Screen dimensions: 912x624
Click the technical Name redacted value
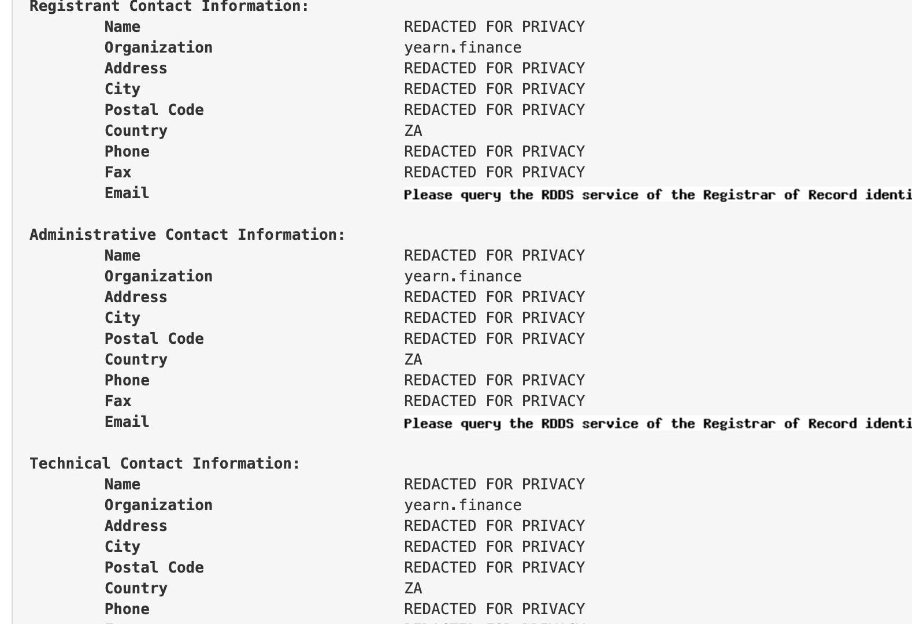click(494, 484)
